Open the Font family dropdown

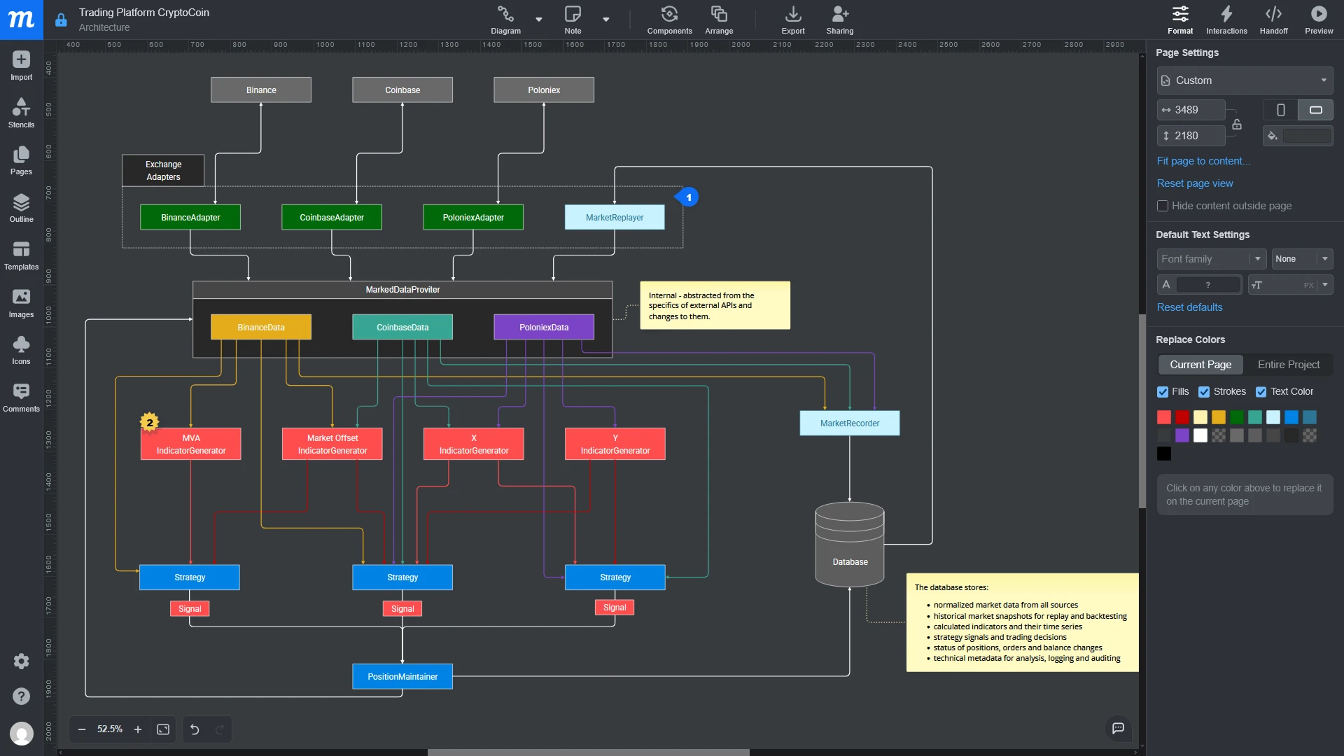click(1210, 259)
